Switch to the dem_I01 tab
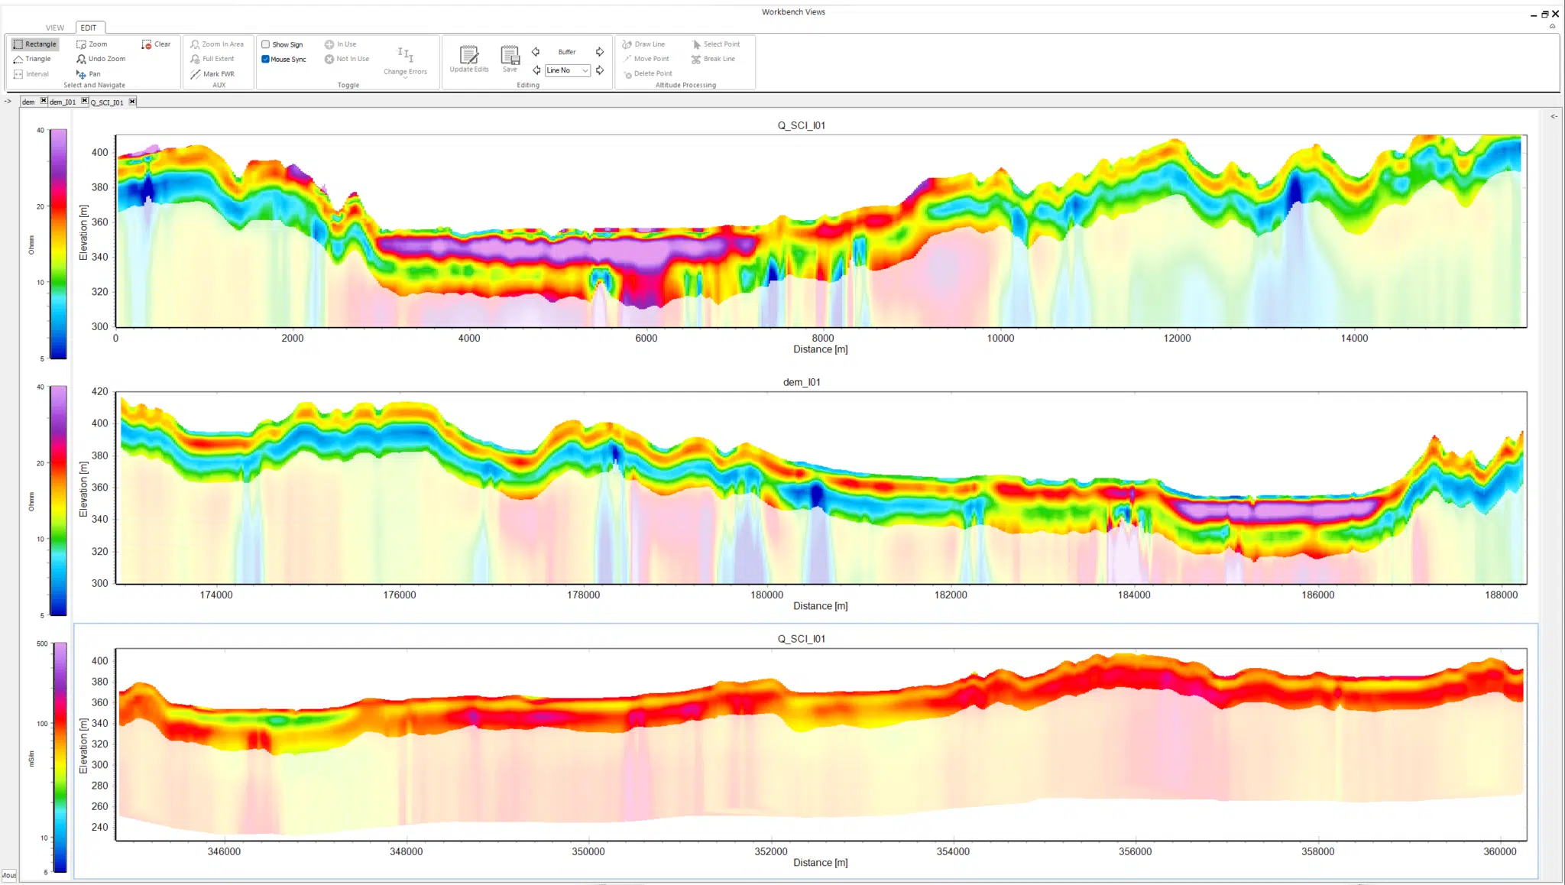 click(x=63, y=102)
